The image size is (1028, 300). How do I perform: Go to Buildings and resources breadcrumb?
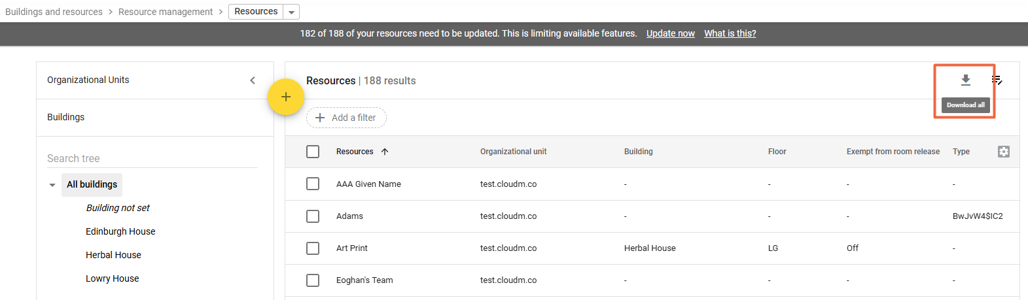coord(54,12)
